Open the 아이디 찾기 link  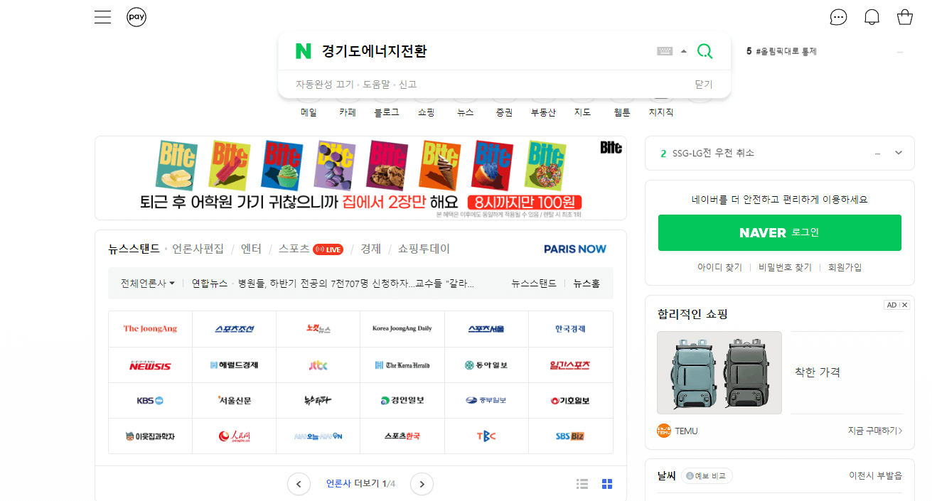point(719,267)
